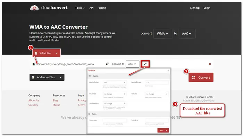
Task: Click the speaker icon in Audio section
Action: pyautogui.click(x=90, y=76)
